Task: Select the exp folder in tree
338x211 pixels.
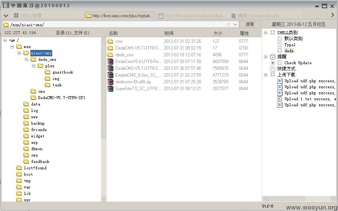Action: [34, 142]
